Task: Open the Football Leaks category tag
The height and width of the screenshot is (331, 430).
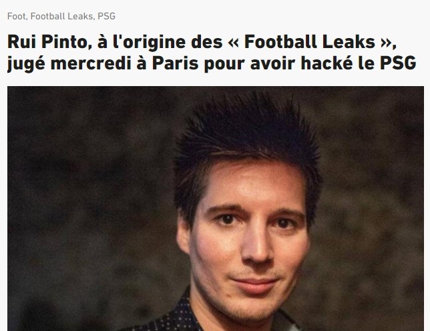Action: pos(61,17)
